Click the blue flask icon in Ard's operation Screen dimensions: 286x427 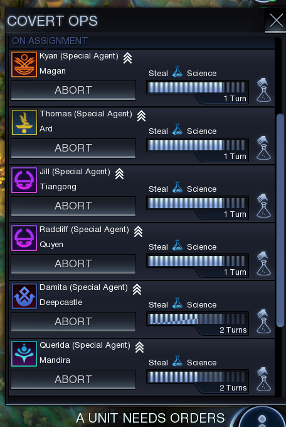(x=177, y=130)
